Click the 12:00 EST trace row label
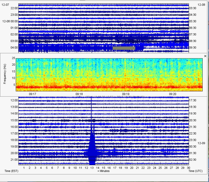 [14, 100]
